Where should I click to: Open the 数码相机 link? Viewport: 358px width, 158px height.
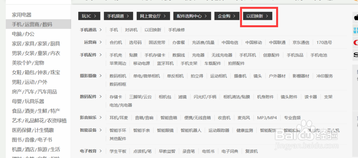click(x=118, y=76)
